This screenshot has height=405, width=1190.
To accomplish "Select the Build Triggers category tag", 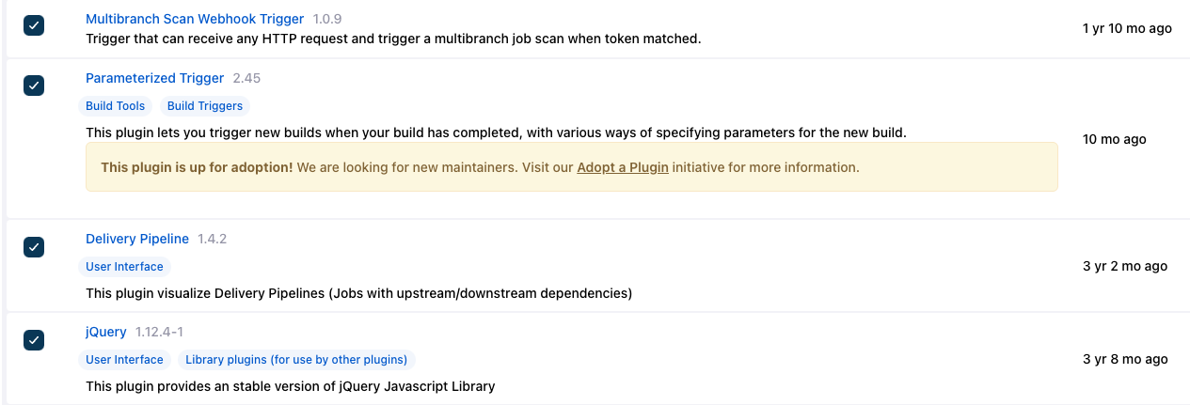I will [x=205, y=106].
